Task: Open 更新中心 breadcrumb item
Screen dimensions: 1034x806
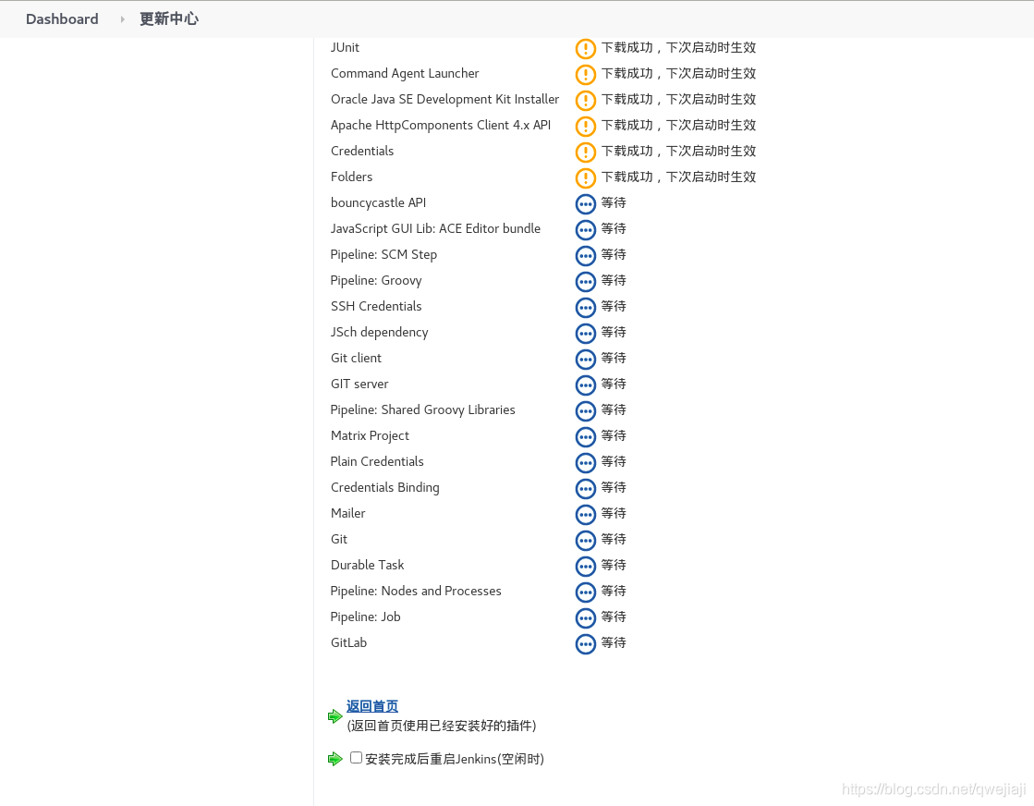Action: (169, 19)
